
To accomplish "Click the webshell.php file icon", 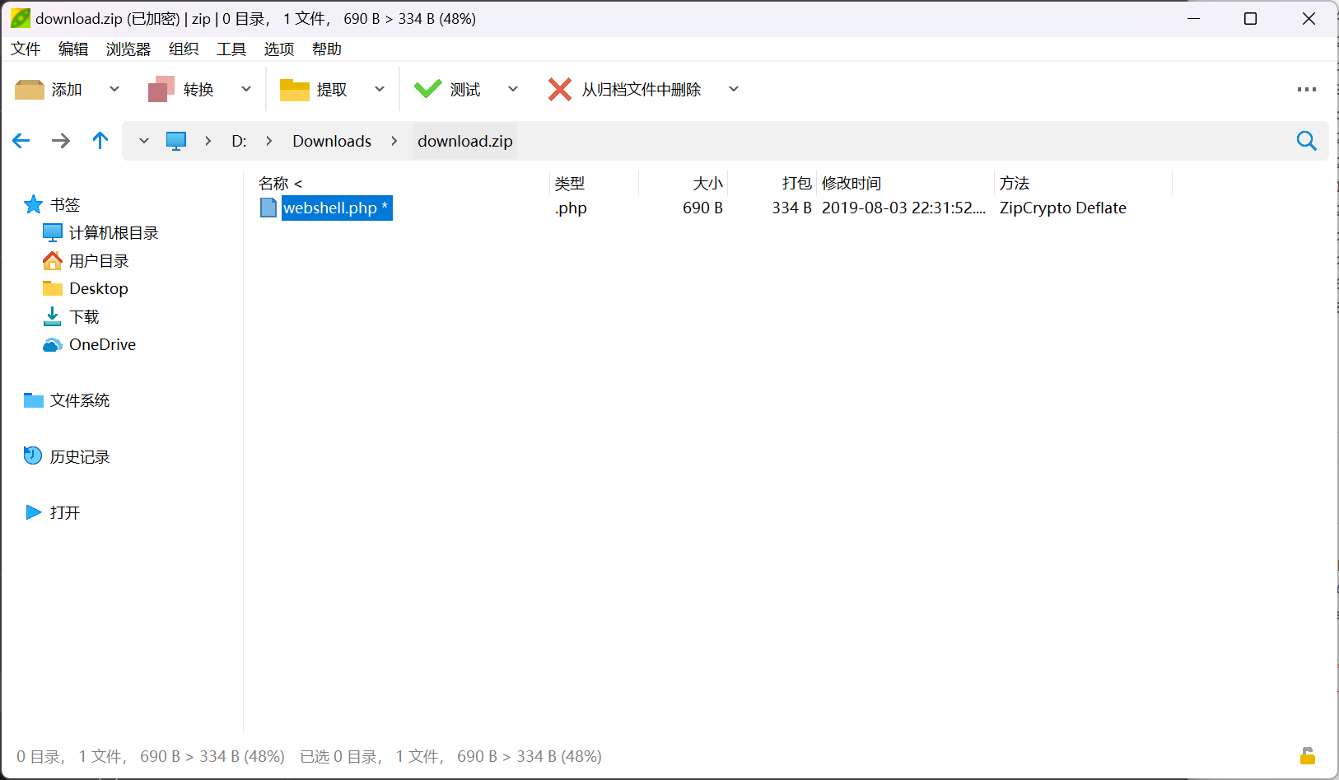I will coord(268,208).
